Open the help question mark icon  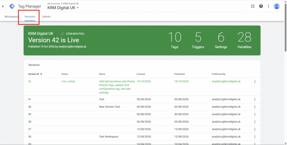coord(261,6)
